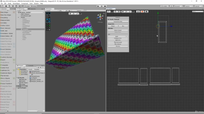The image size is (204, 114).
Task: Click the Flip Horizontal button
Action: pyautogui.click(x=118, y=42)
